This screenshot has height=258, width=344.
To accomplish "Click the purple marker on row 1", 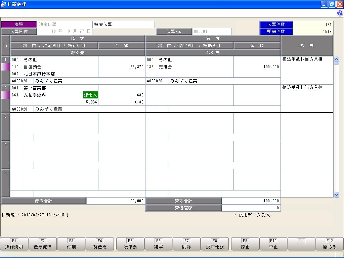I will tap(5, 67).
